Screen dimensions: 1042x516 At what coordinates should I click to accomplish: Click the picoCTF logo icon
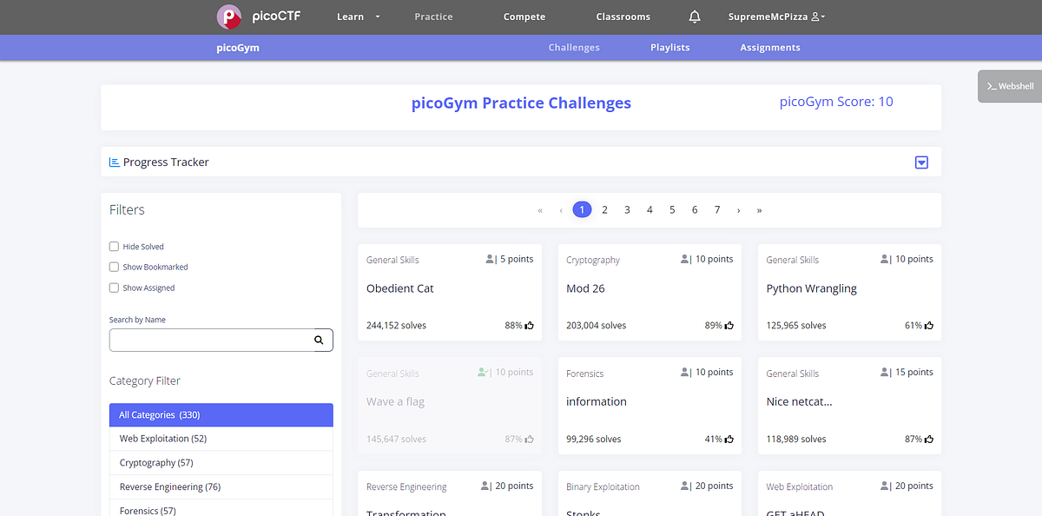pyautogui.click(x=228, y=17)
